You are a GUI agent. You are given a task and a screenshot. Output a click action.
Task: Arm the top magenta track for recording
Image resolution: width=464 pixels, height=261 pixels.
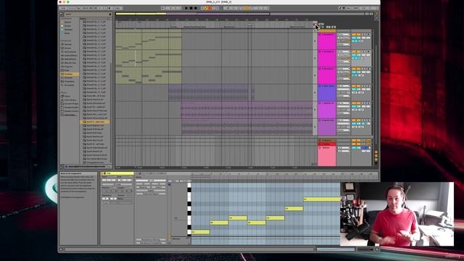tap(368, 35)
